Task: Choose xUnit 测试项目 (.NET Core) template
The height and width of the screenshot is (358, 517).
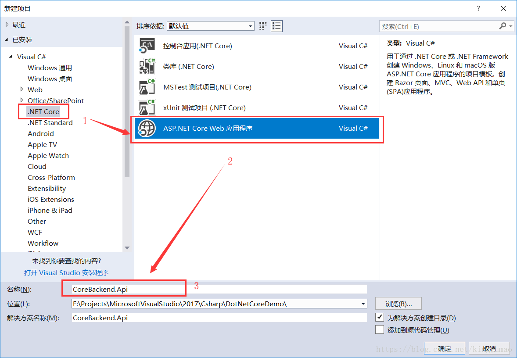Action: [x=256, y=107]
